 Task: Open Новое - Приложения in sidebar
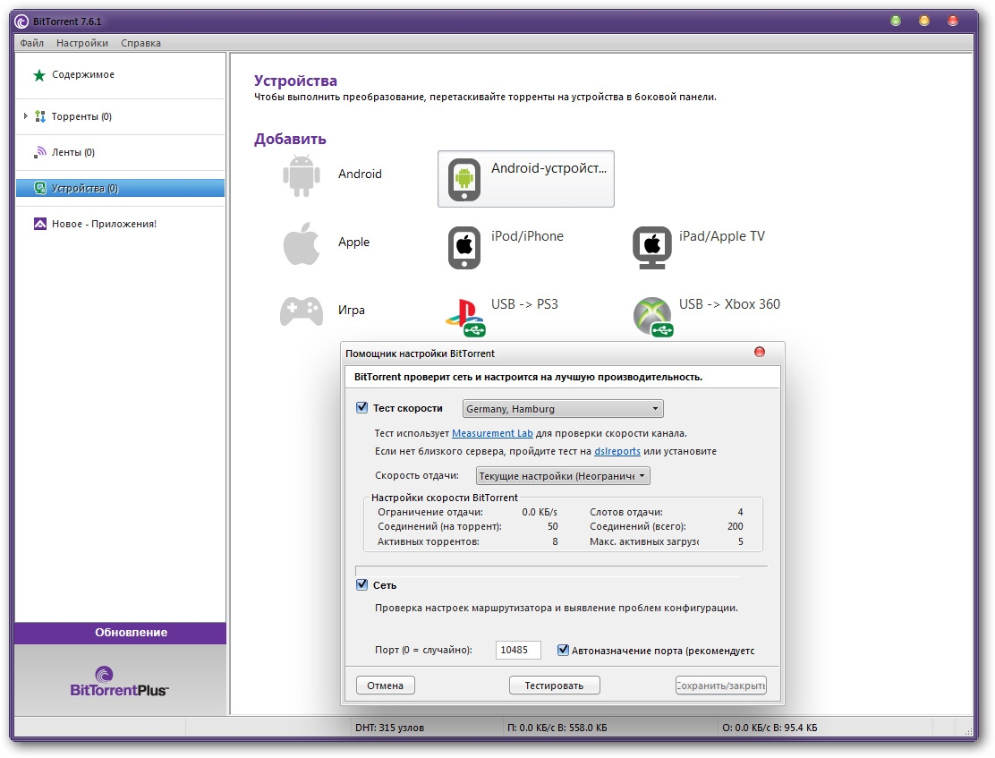click(103, 224)
